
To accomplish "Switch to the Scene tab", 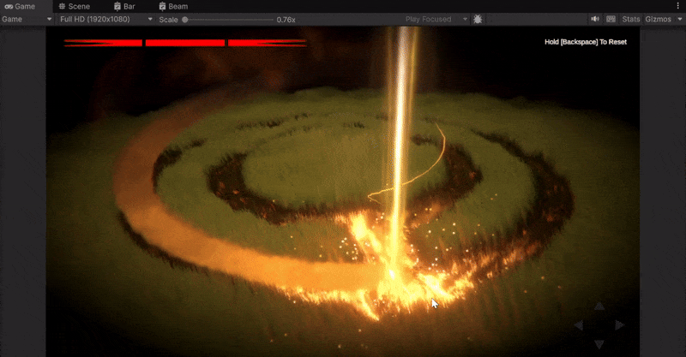I will pyautogui.click(x=74, y=6).
